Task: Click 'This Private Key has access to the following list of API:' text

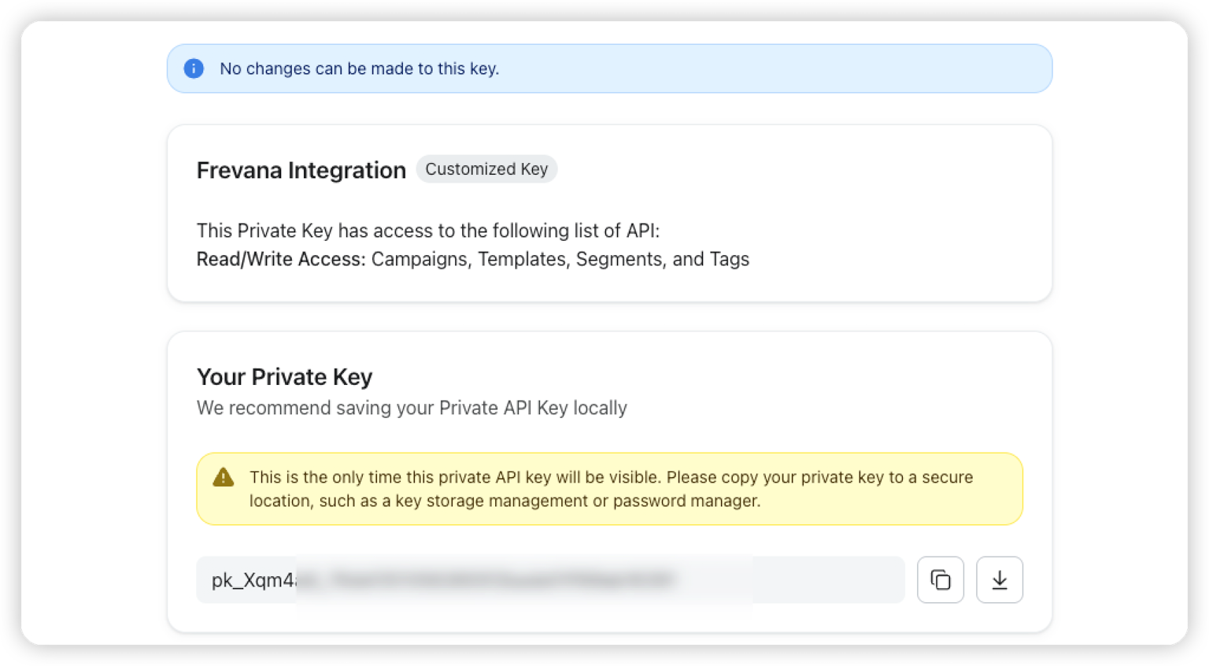Action: pyautogui.click(x=428, y=231)
